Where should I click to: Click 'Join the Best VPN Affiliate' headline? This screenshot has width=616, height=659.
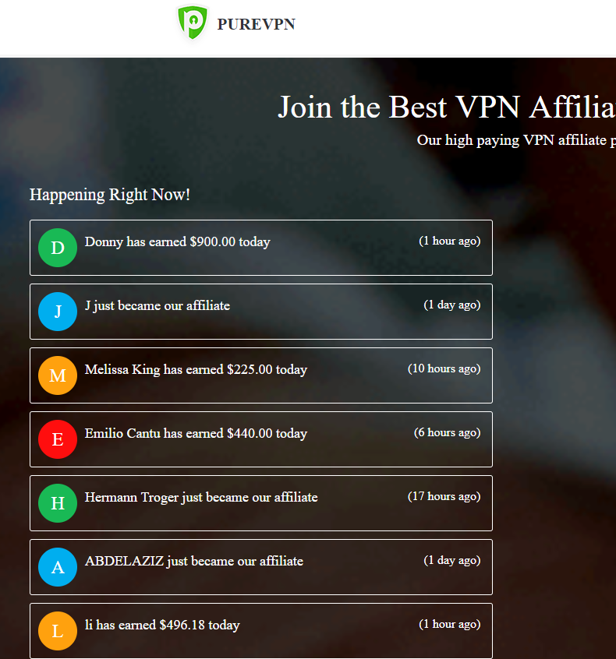click(447, 107)
